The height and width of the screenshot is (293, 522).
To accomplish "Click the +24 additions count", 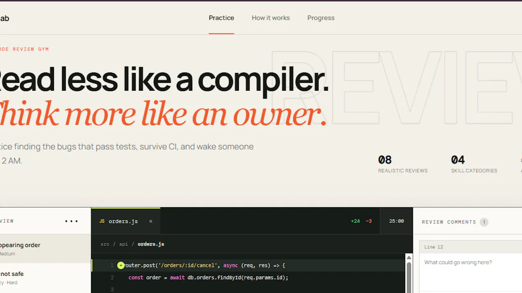I will 355,221.
